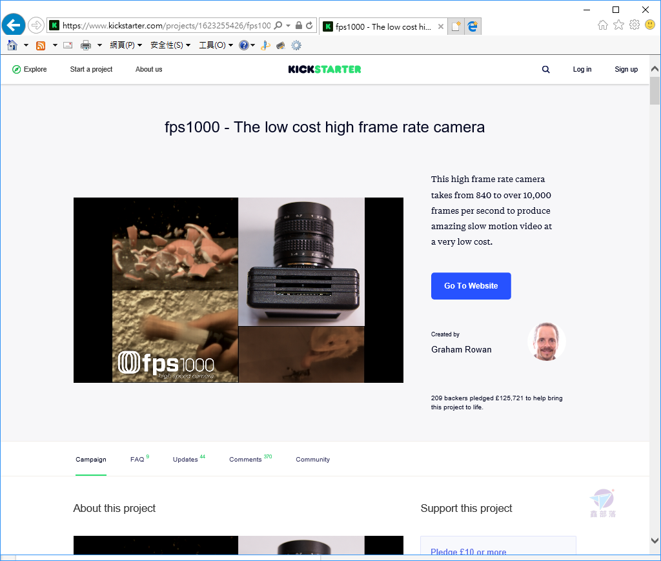Click the browser Home icon at top right
The width and height of the screenshot is (661, 561).
[603, 25]
